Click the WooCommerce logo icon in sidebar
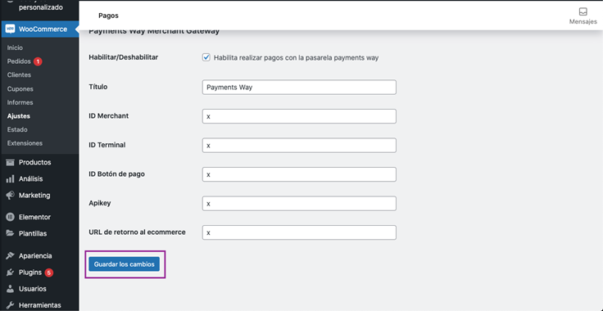 [x=11, y=29]
